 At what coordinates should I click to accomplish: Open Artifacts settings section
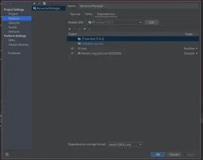(x=14, y=32)
